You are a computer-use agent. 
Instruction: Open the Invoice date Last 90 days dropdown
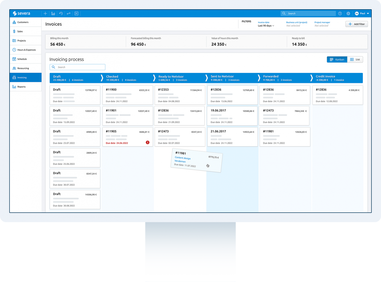pos(266,26)
